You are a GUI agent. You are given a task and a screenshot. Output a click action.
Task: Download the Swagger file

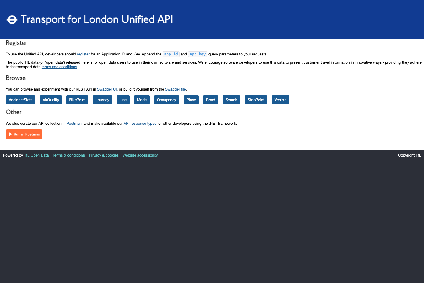[175, 89]
